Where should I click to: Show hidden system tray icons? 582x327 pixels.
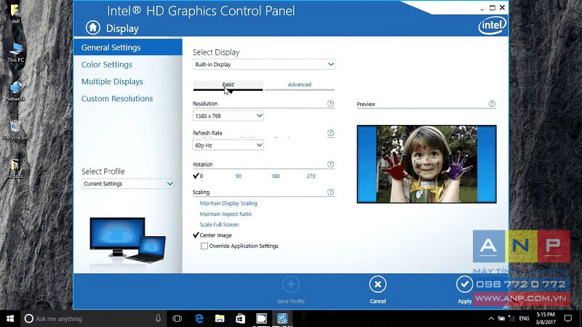(x=490, y=318)
